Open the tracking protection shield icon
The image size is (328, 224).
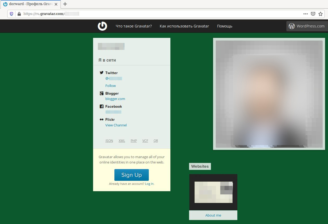(x=11, y=14)
